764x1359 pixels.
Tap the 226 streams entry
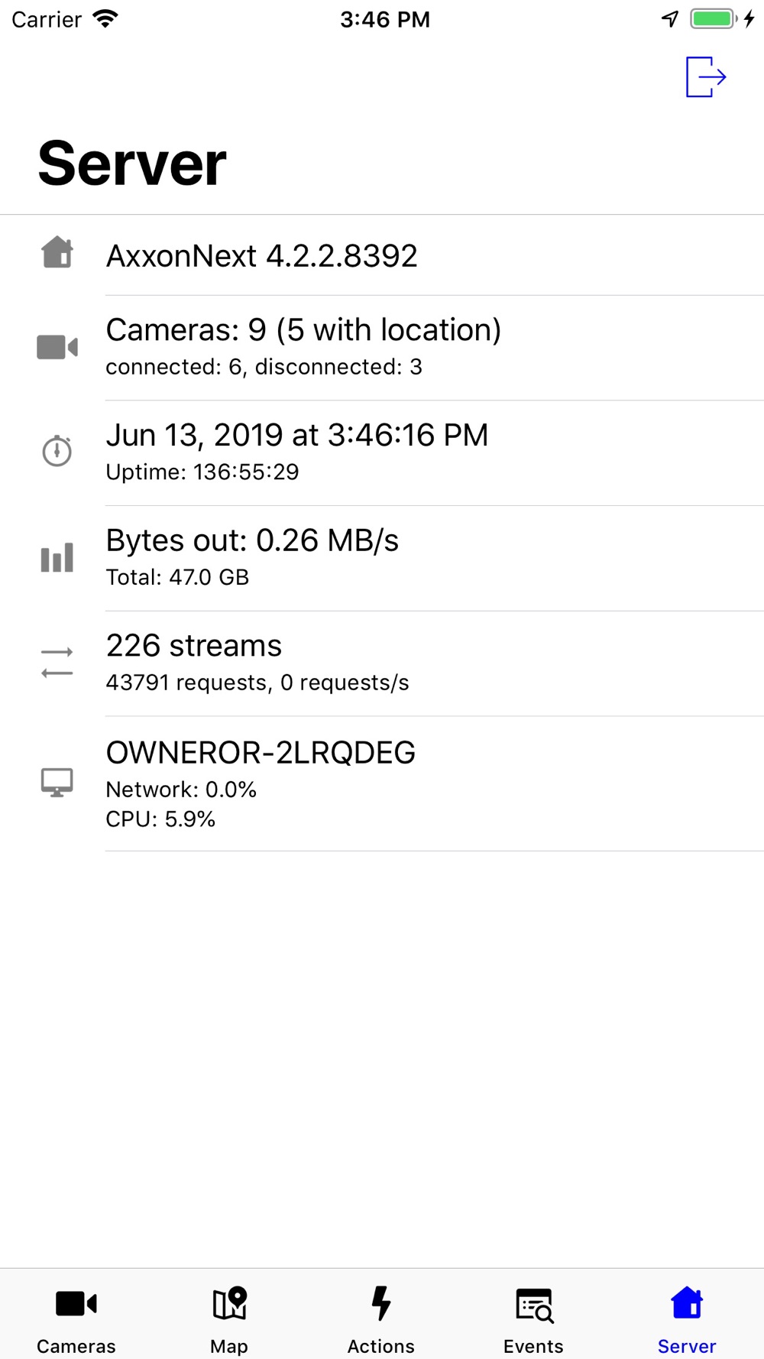coord(194,646)
